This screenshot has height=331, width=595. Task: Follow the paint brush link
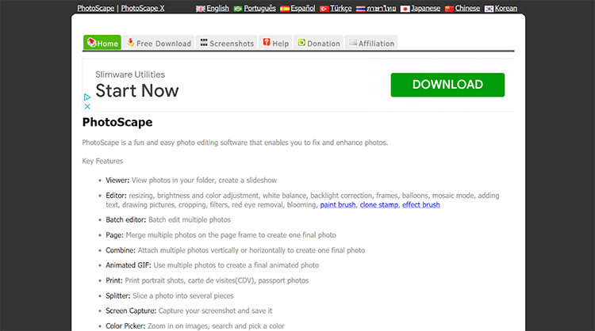(337, 205)
